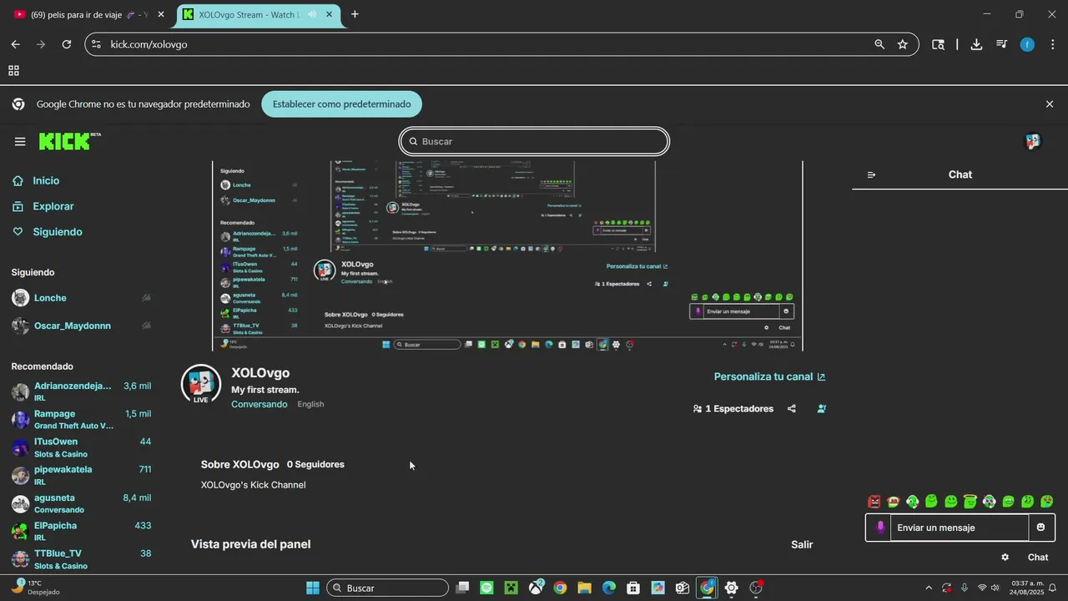This screenshot has height=601, width=1068.
Task: Set Chrome as default with Establecer como predeterminado
Action: tap(341, 104)
